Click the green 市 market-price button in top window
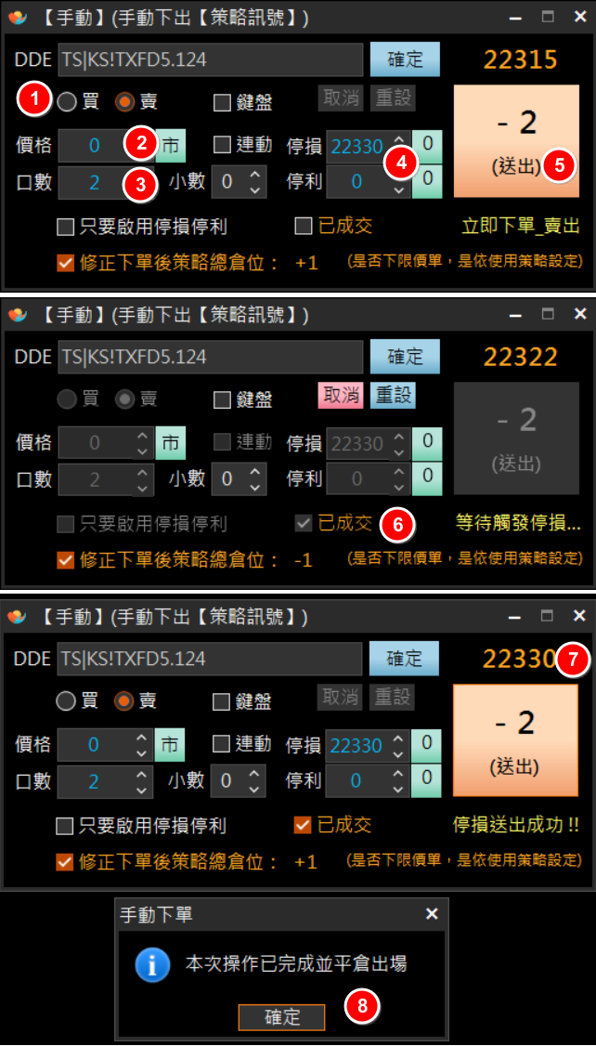The width and height of the screenshot is (596, 1046). [x=171, y=146]
